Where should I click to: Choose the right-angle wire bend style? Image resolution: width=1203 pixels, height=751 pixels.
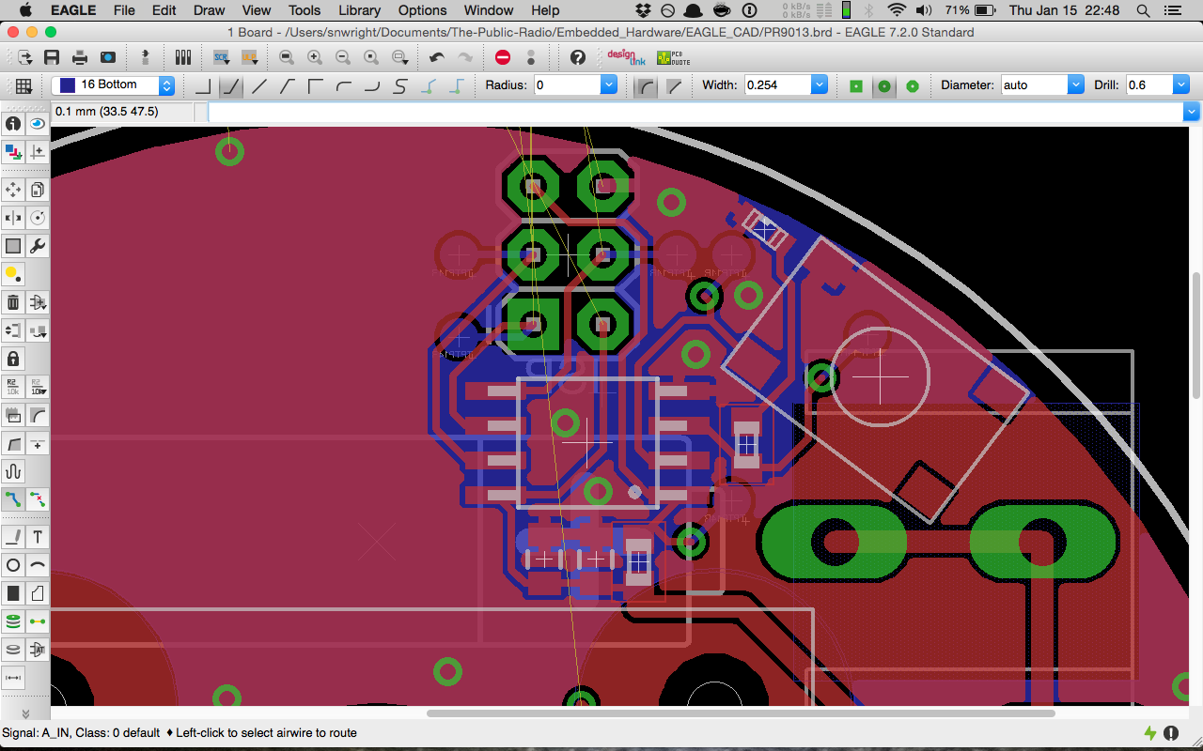coord(202,85)
